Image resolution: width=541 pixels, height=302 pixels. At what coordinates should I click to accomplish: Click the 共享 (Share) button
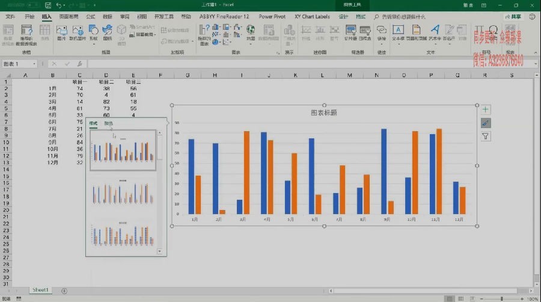(x=513, y=17)
